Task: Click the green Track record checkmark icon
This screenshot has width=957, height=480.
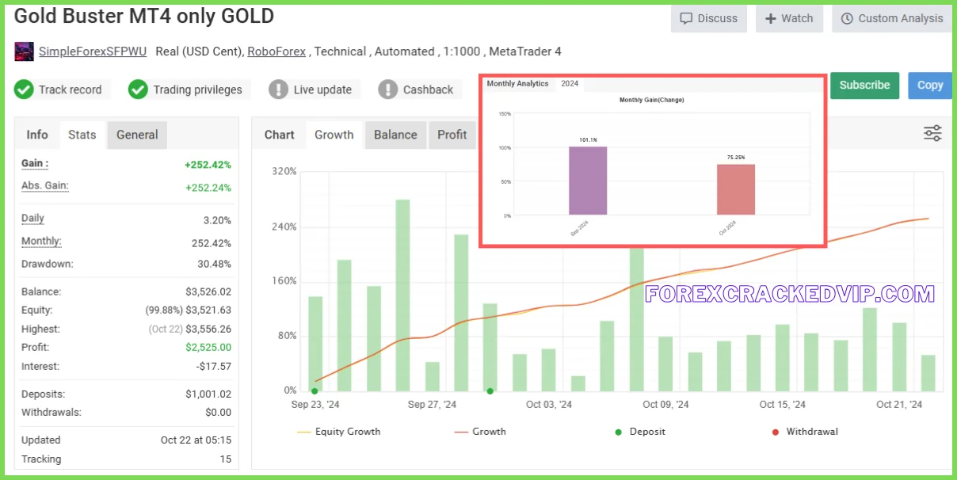Action: coord(24,90)
